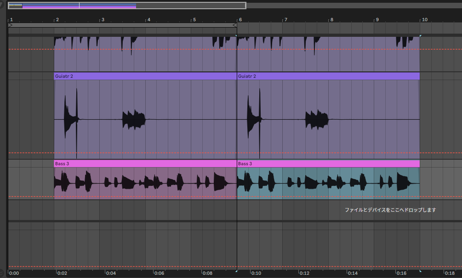Click the second Guiatr 2 waveform
462x278 pixels.
pos(328,120)
